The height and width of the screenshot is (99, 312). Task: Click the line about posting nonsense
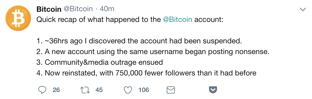(x=153, y=52)
